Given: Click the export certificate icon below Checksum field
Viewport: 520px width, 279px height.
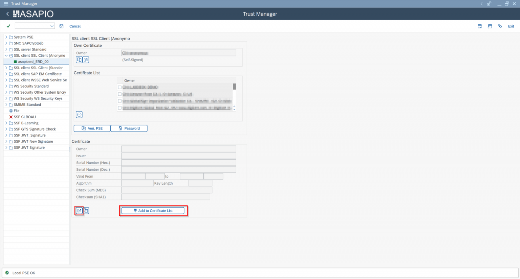Looking at the screenshot, I should click(x=86, y=211).
